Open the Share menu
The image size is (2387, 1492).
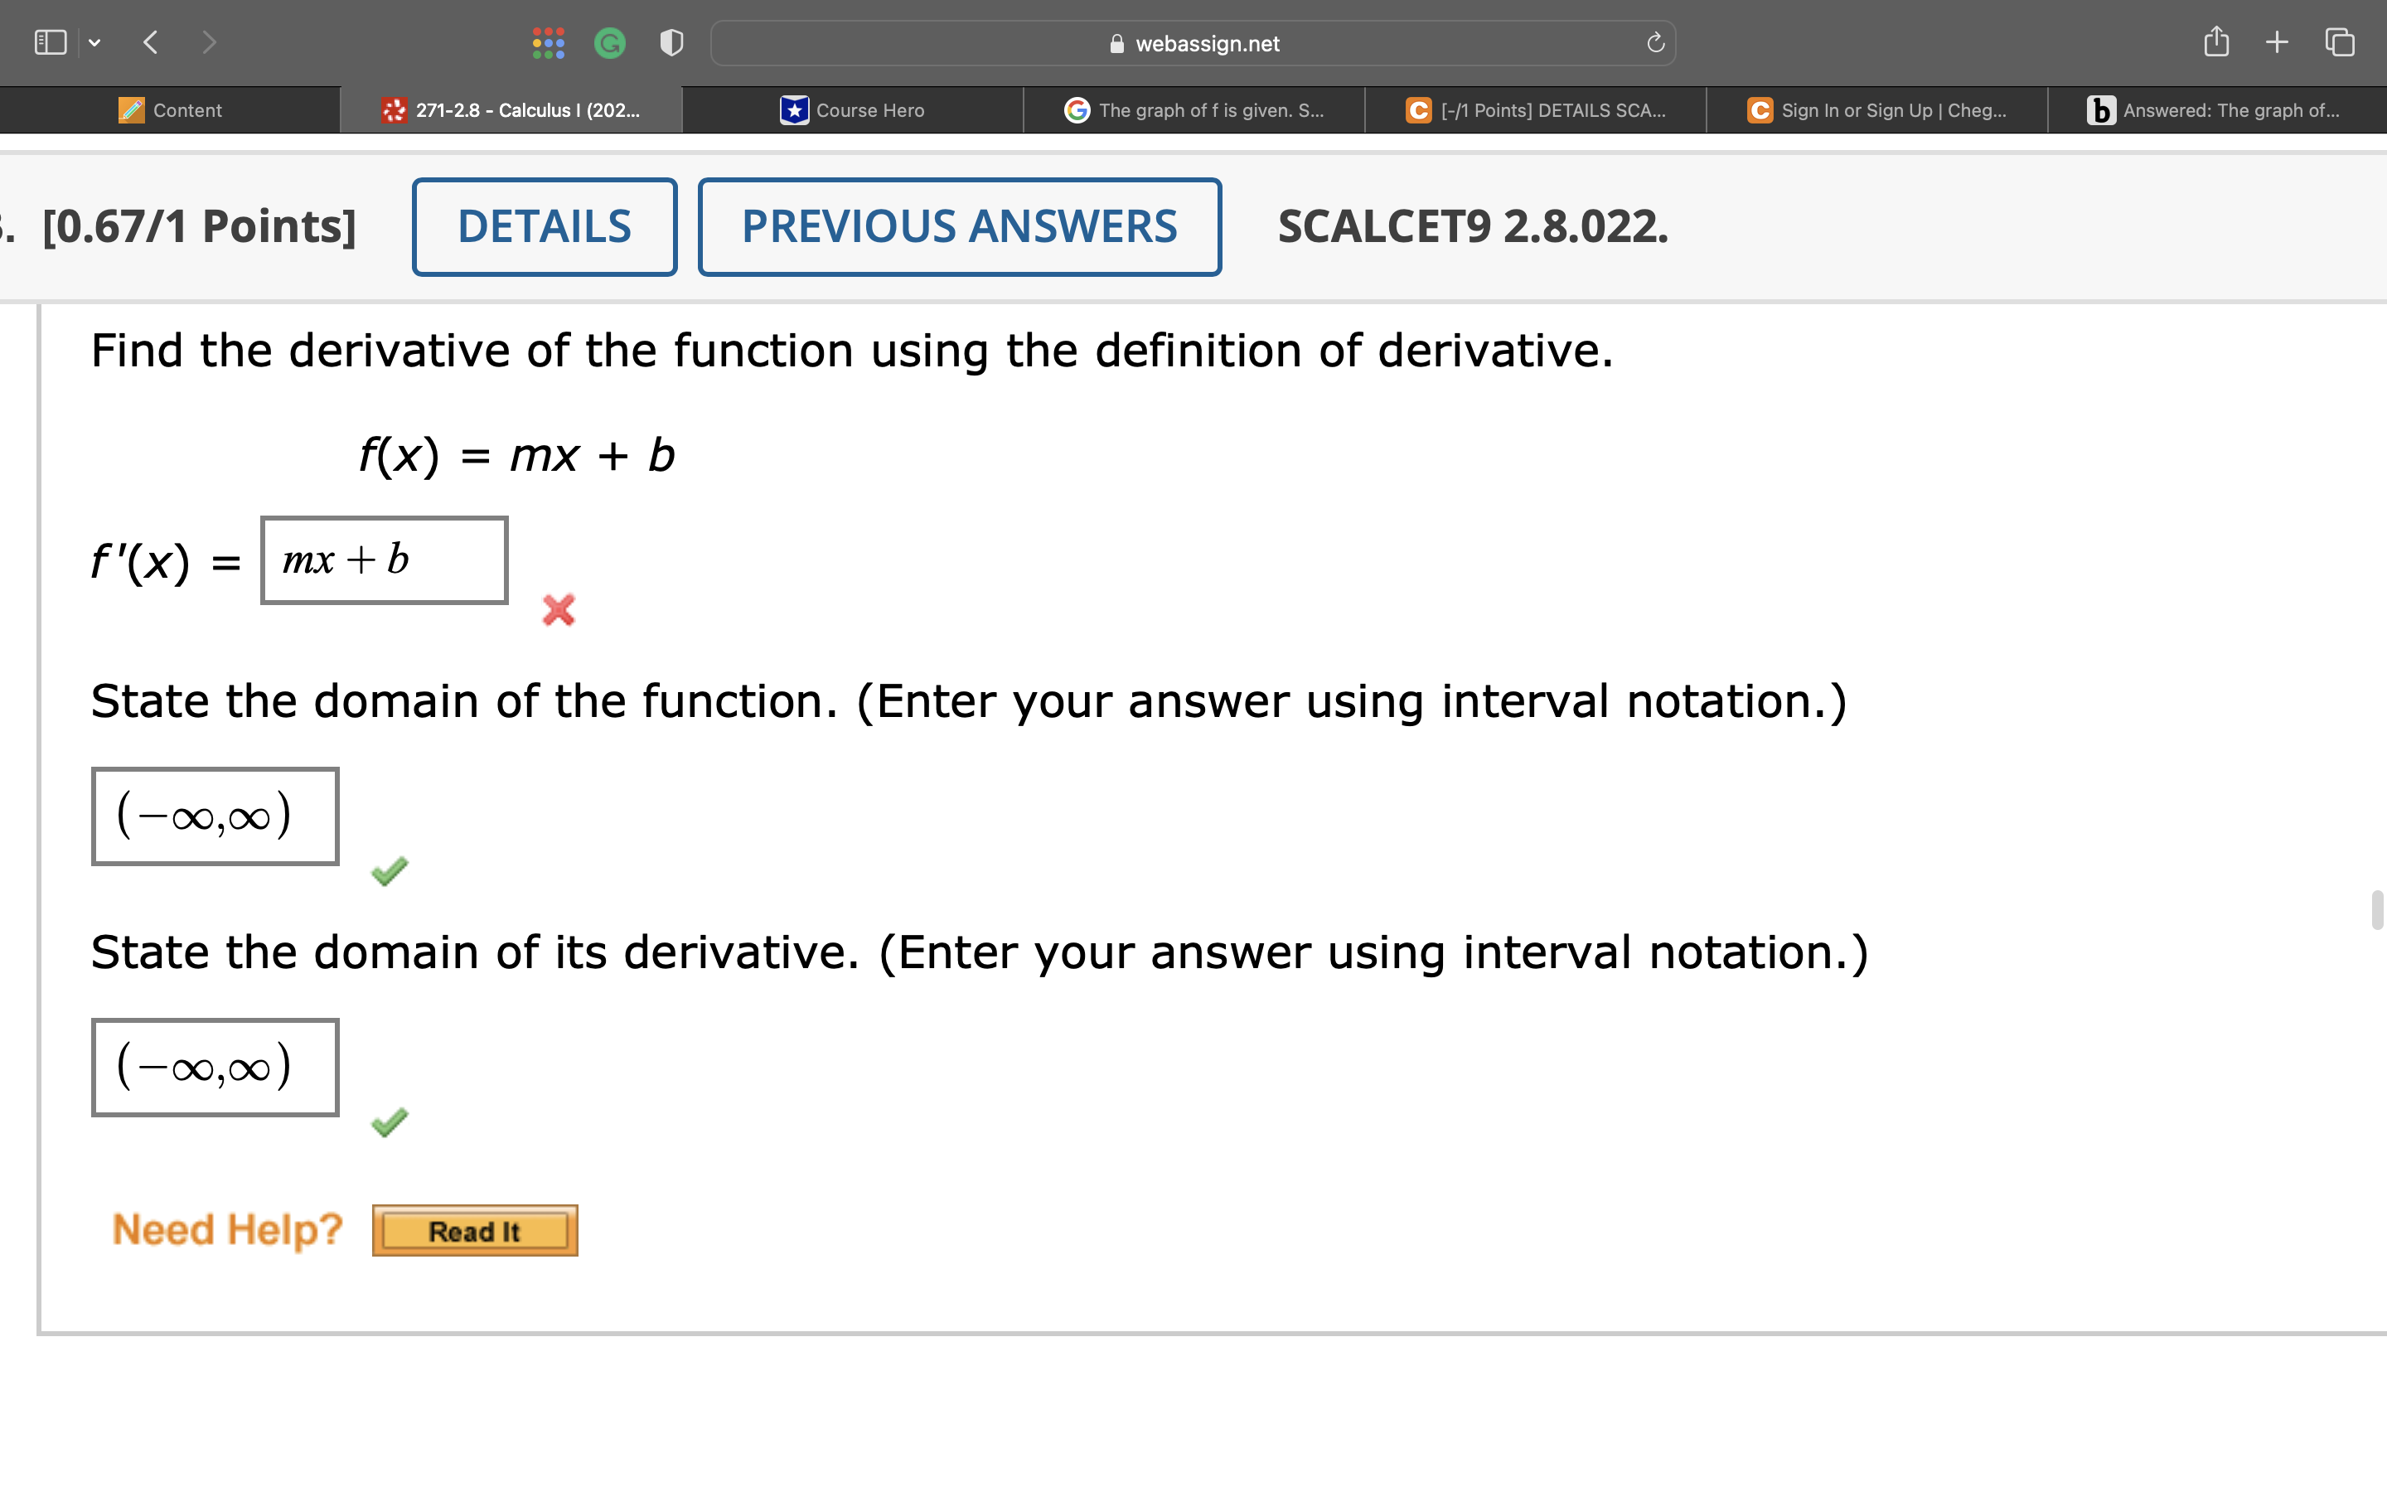pos(2215,41)
